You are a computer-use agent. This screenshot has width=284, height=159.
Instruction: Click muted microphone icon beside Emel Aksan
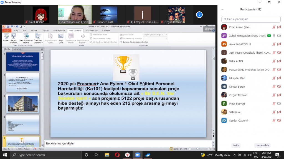click(274, 27)
